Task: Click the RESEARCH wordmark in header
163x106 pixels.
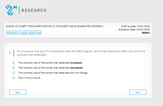Action: 34,11
